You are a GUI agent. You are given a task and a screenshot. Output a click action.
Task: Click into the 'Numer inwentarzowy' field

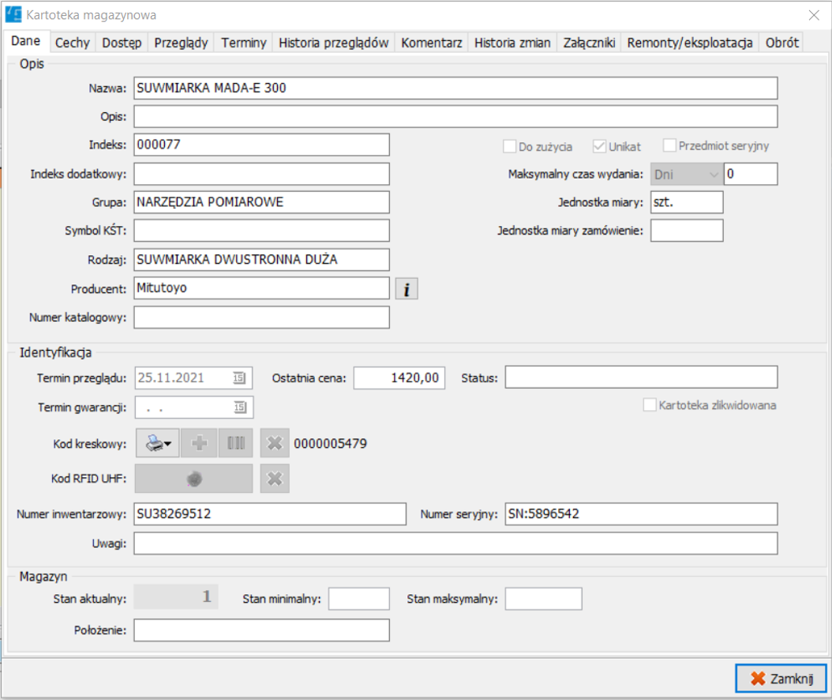tap(268, 514)
